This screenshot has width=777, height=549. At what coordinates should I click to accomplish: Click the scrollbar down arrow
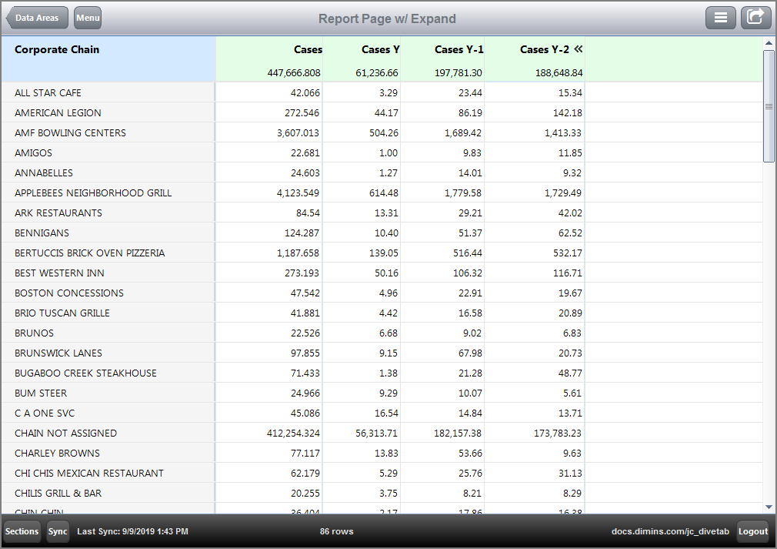click(x=769, y=507)
